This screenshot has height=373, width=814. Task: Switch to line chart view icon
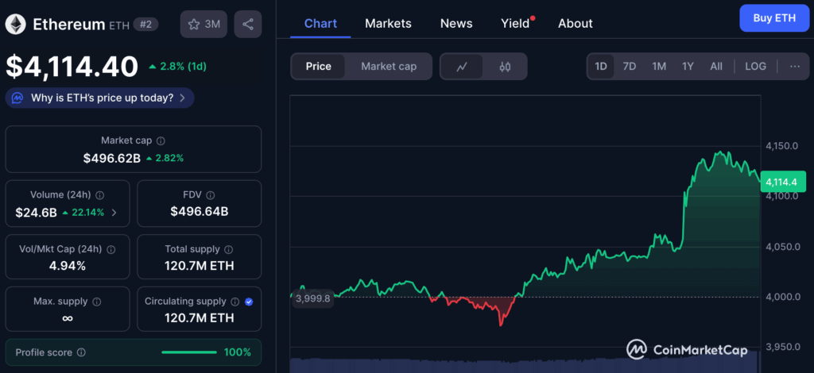[462, 67]
